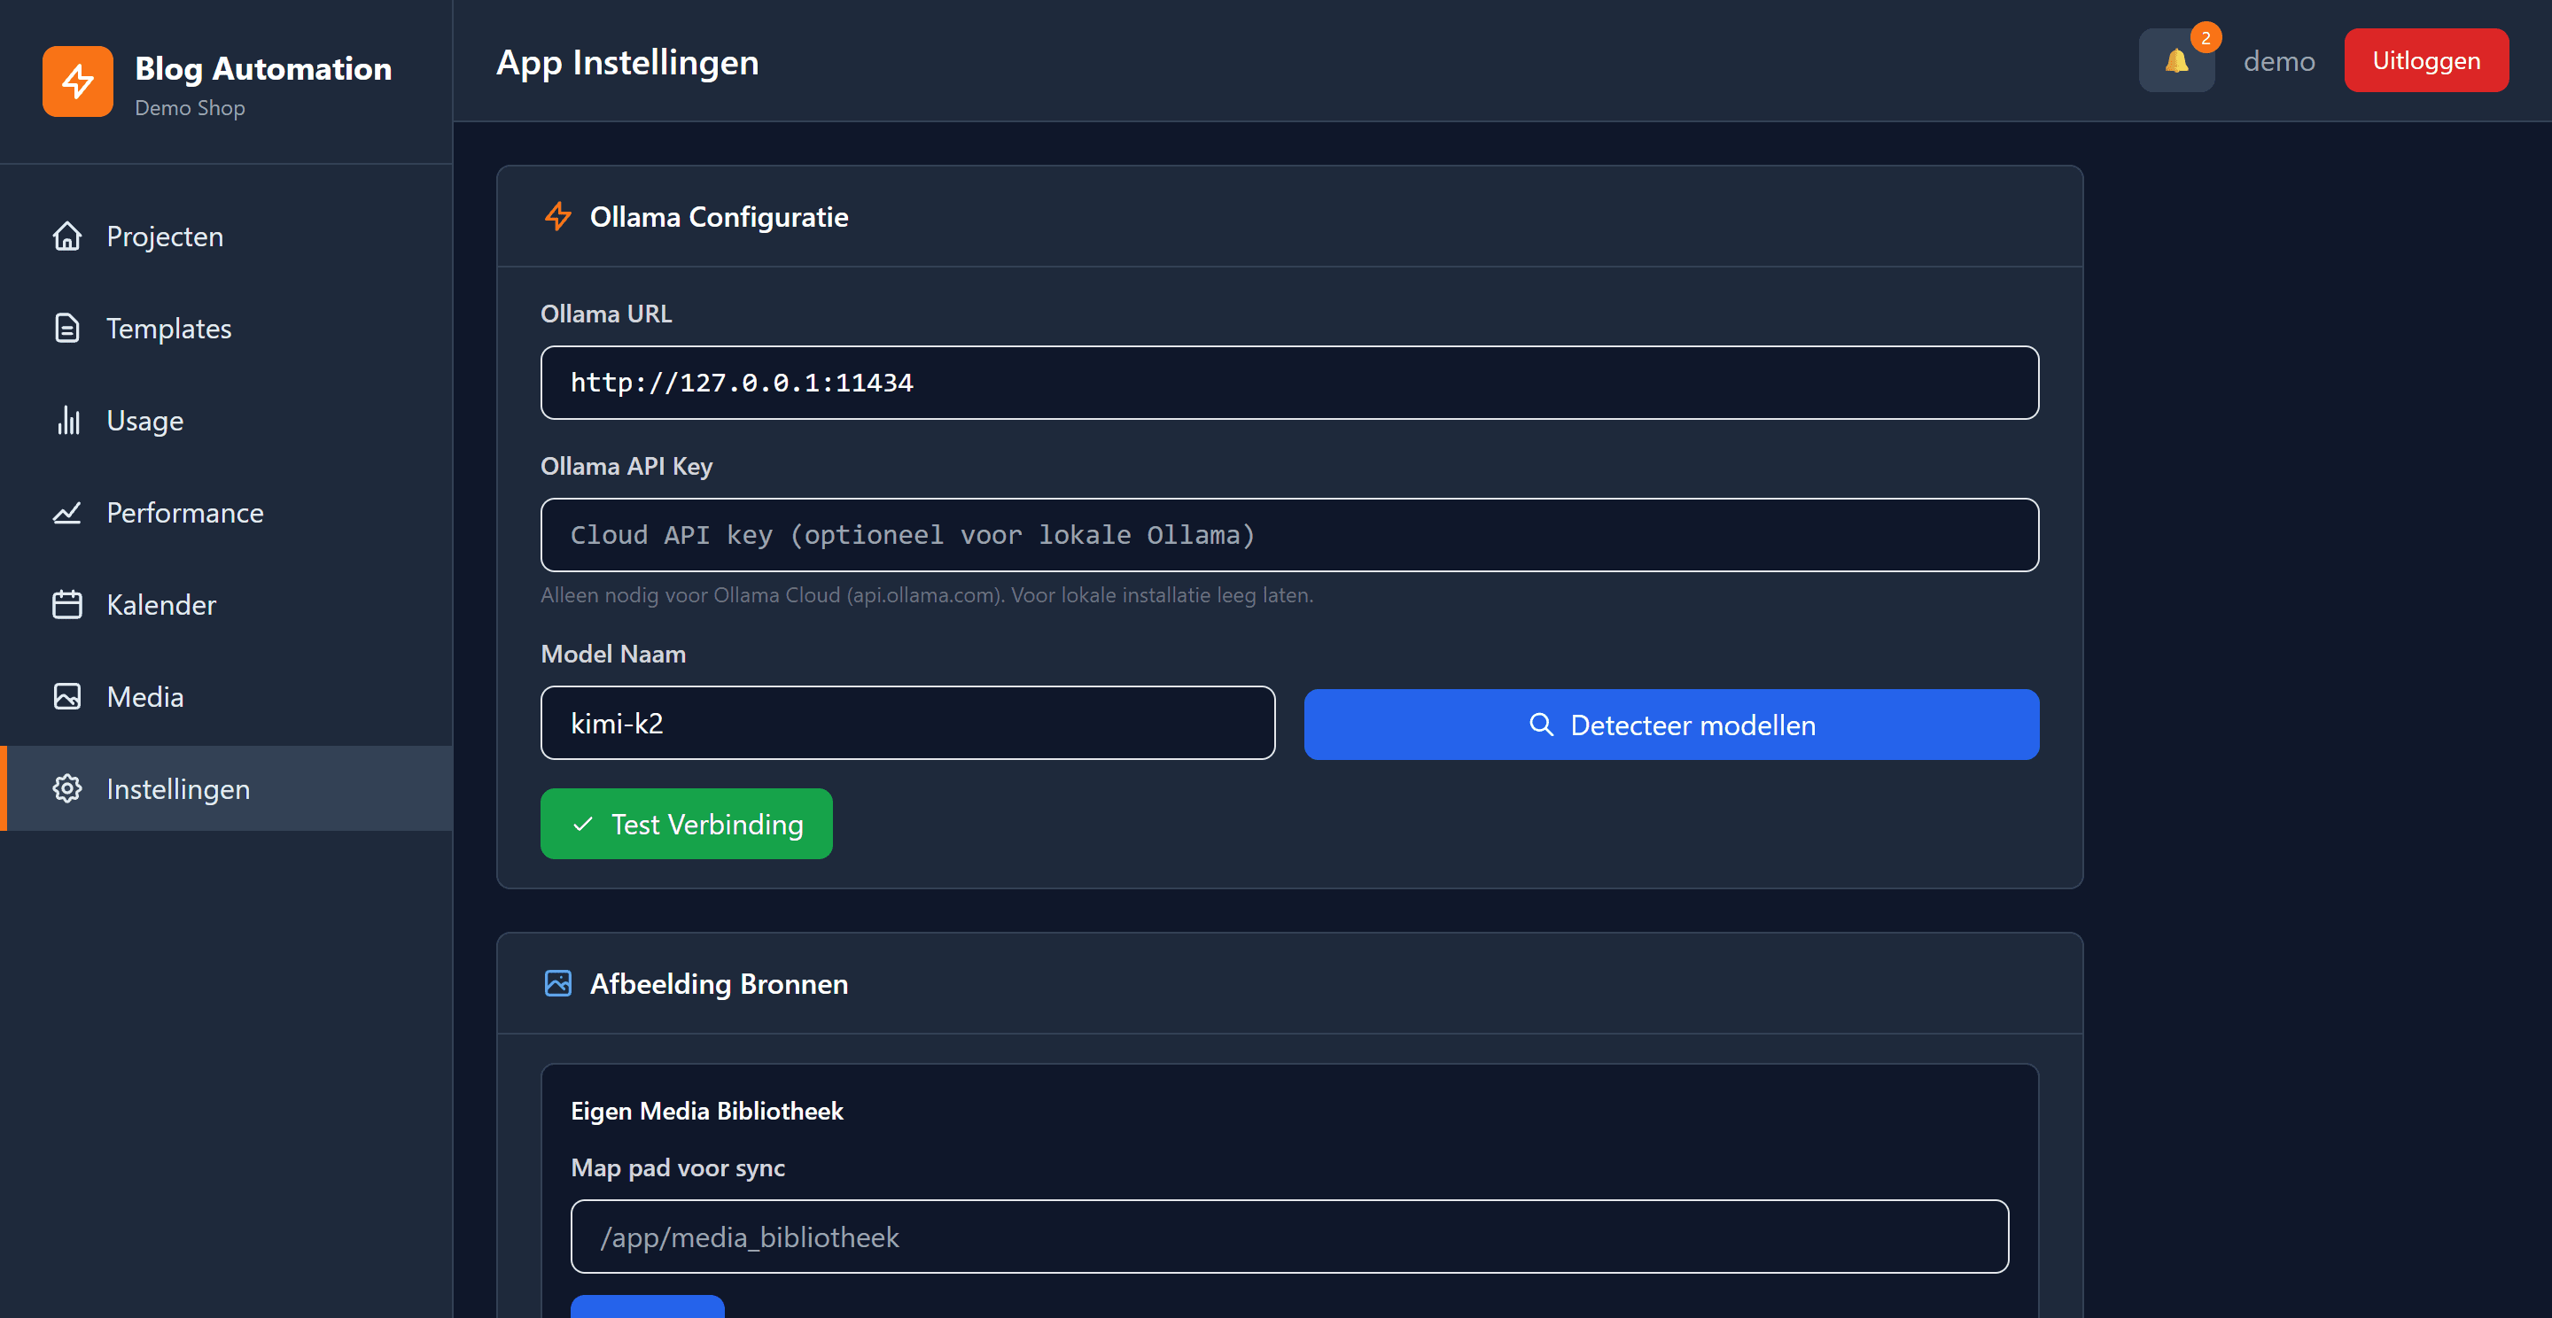The image size is (2552, 1318).
Task: Select Instellingen in the sidebar
Action: 227,788
